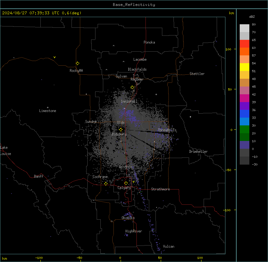Click the white cross east of ThreeHills
The width and height of the screenshot is (268, 262).
[190, 117]
